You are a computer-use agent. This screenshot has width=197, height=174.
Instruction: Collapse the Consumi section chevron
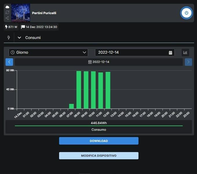[x=19, y=38]
